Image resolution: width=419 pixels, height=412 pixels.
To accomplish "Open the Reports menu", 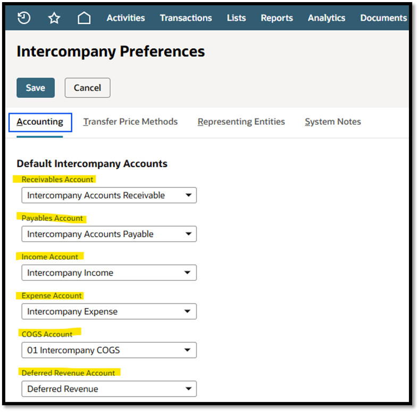I will 276,18.
